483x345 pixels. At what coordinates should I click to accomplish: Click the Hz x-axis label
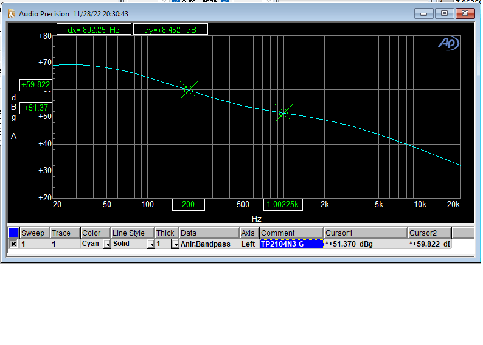point(256,219)
